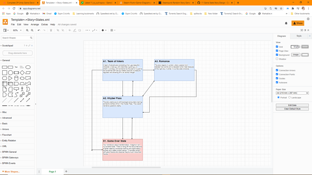Redo the last undone action
This screenshot has height=175, width=312.
(x=44, y=30)
